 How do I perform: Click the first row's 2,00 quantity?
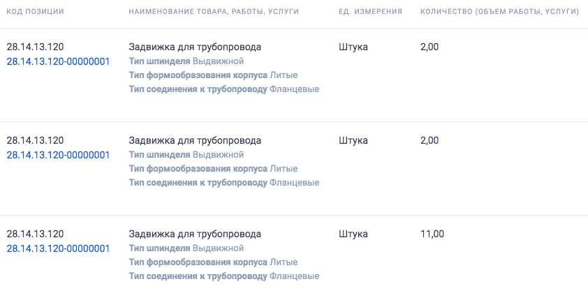[429, 47]
